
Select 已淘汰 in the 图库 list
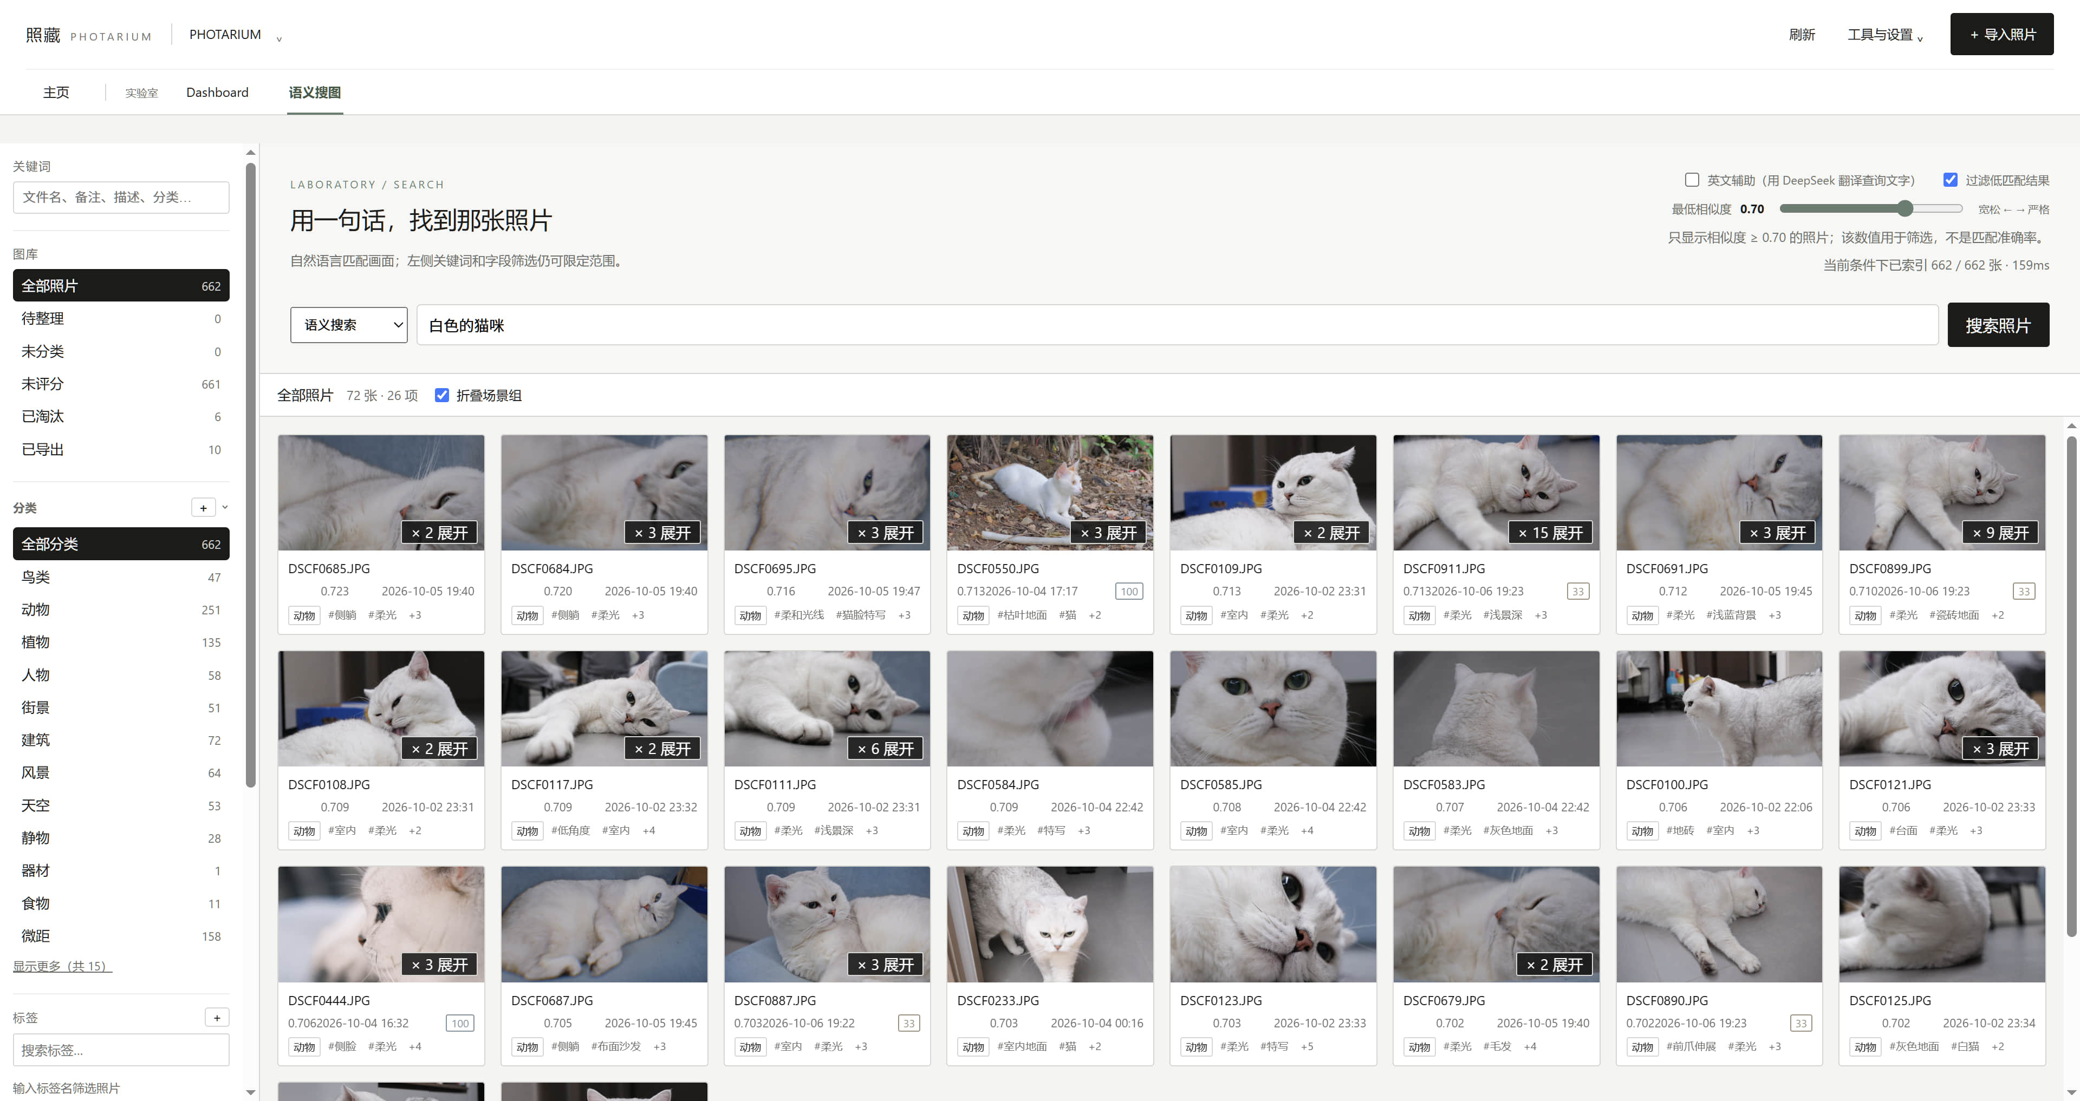(121, 417)
